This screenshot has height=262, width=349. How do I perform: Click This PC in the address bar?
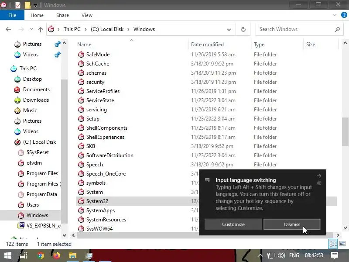tap(72, 29)
